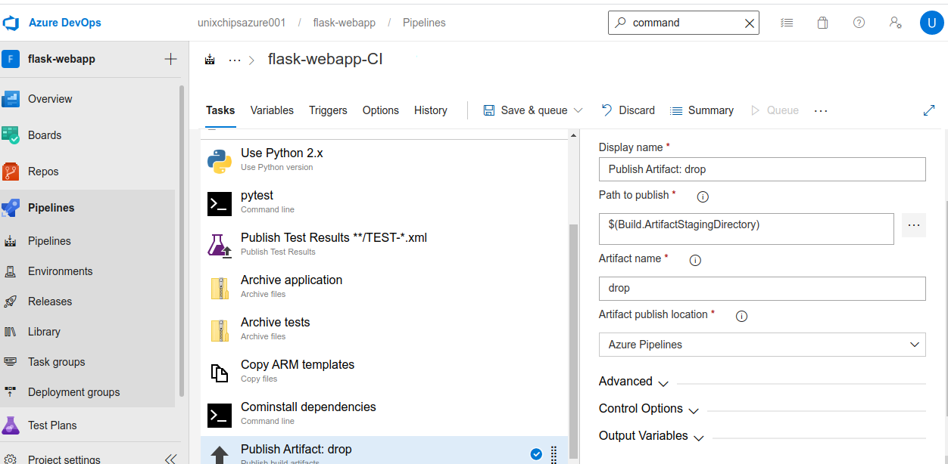This screenshot has height=464, width=948.
Task: Click the Pipelines breadcrumb link
Action: [424, 23]
